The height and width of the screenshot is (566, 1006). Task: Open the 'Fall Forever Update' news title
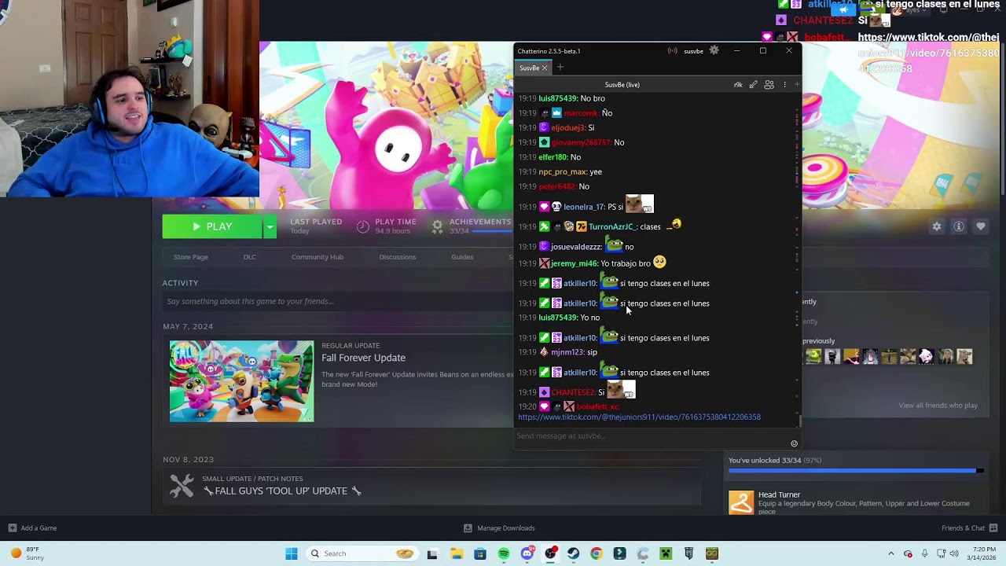tap(363, 358)
